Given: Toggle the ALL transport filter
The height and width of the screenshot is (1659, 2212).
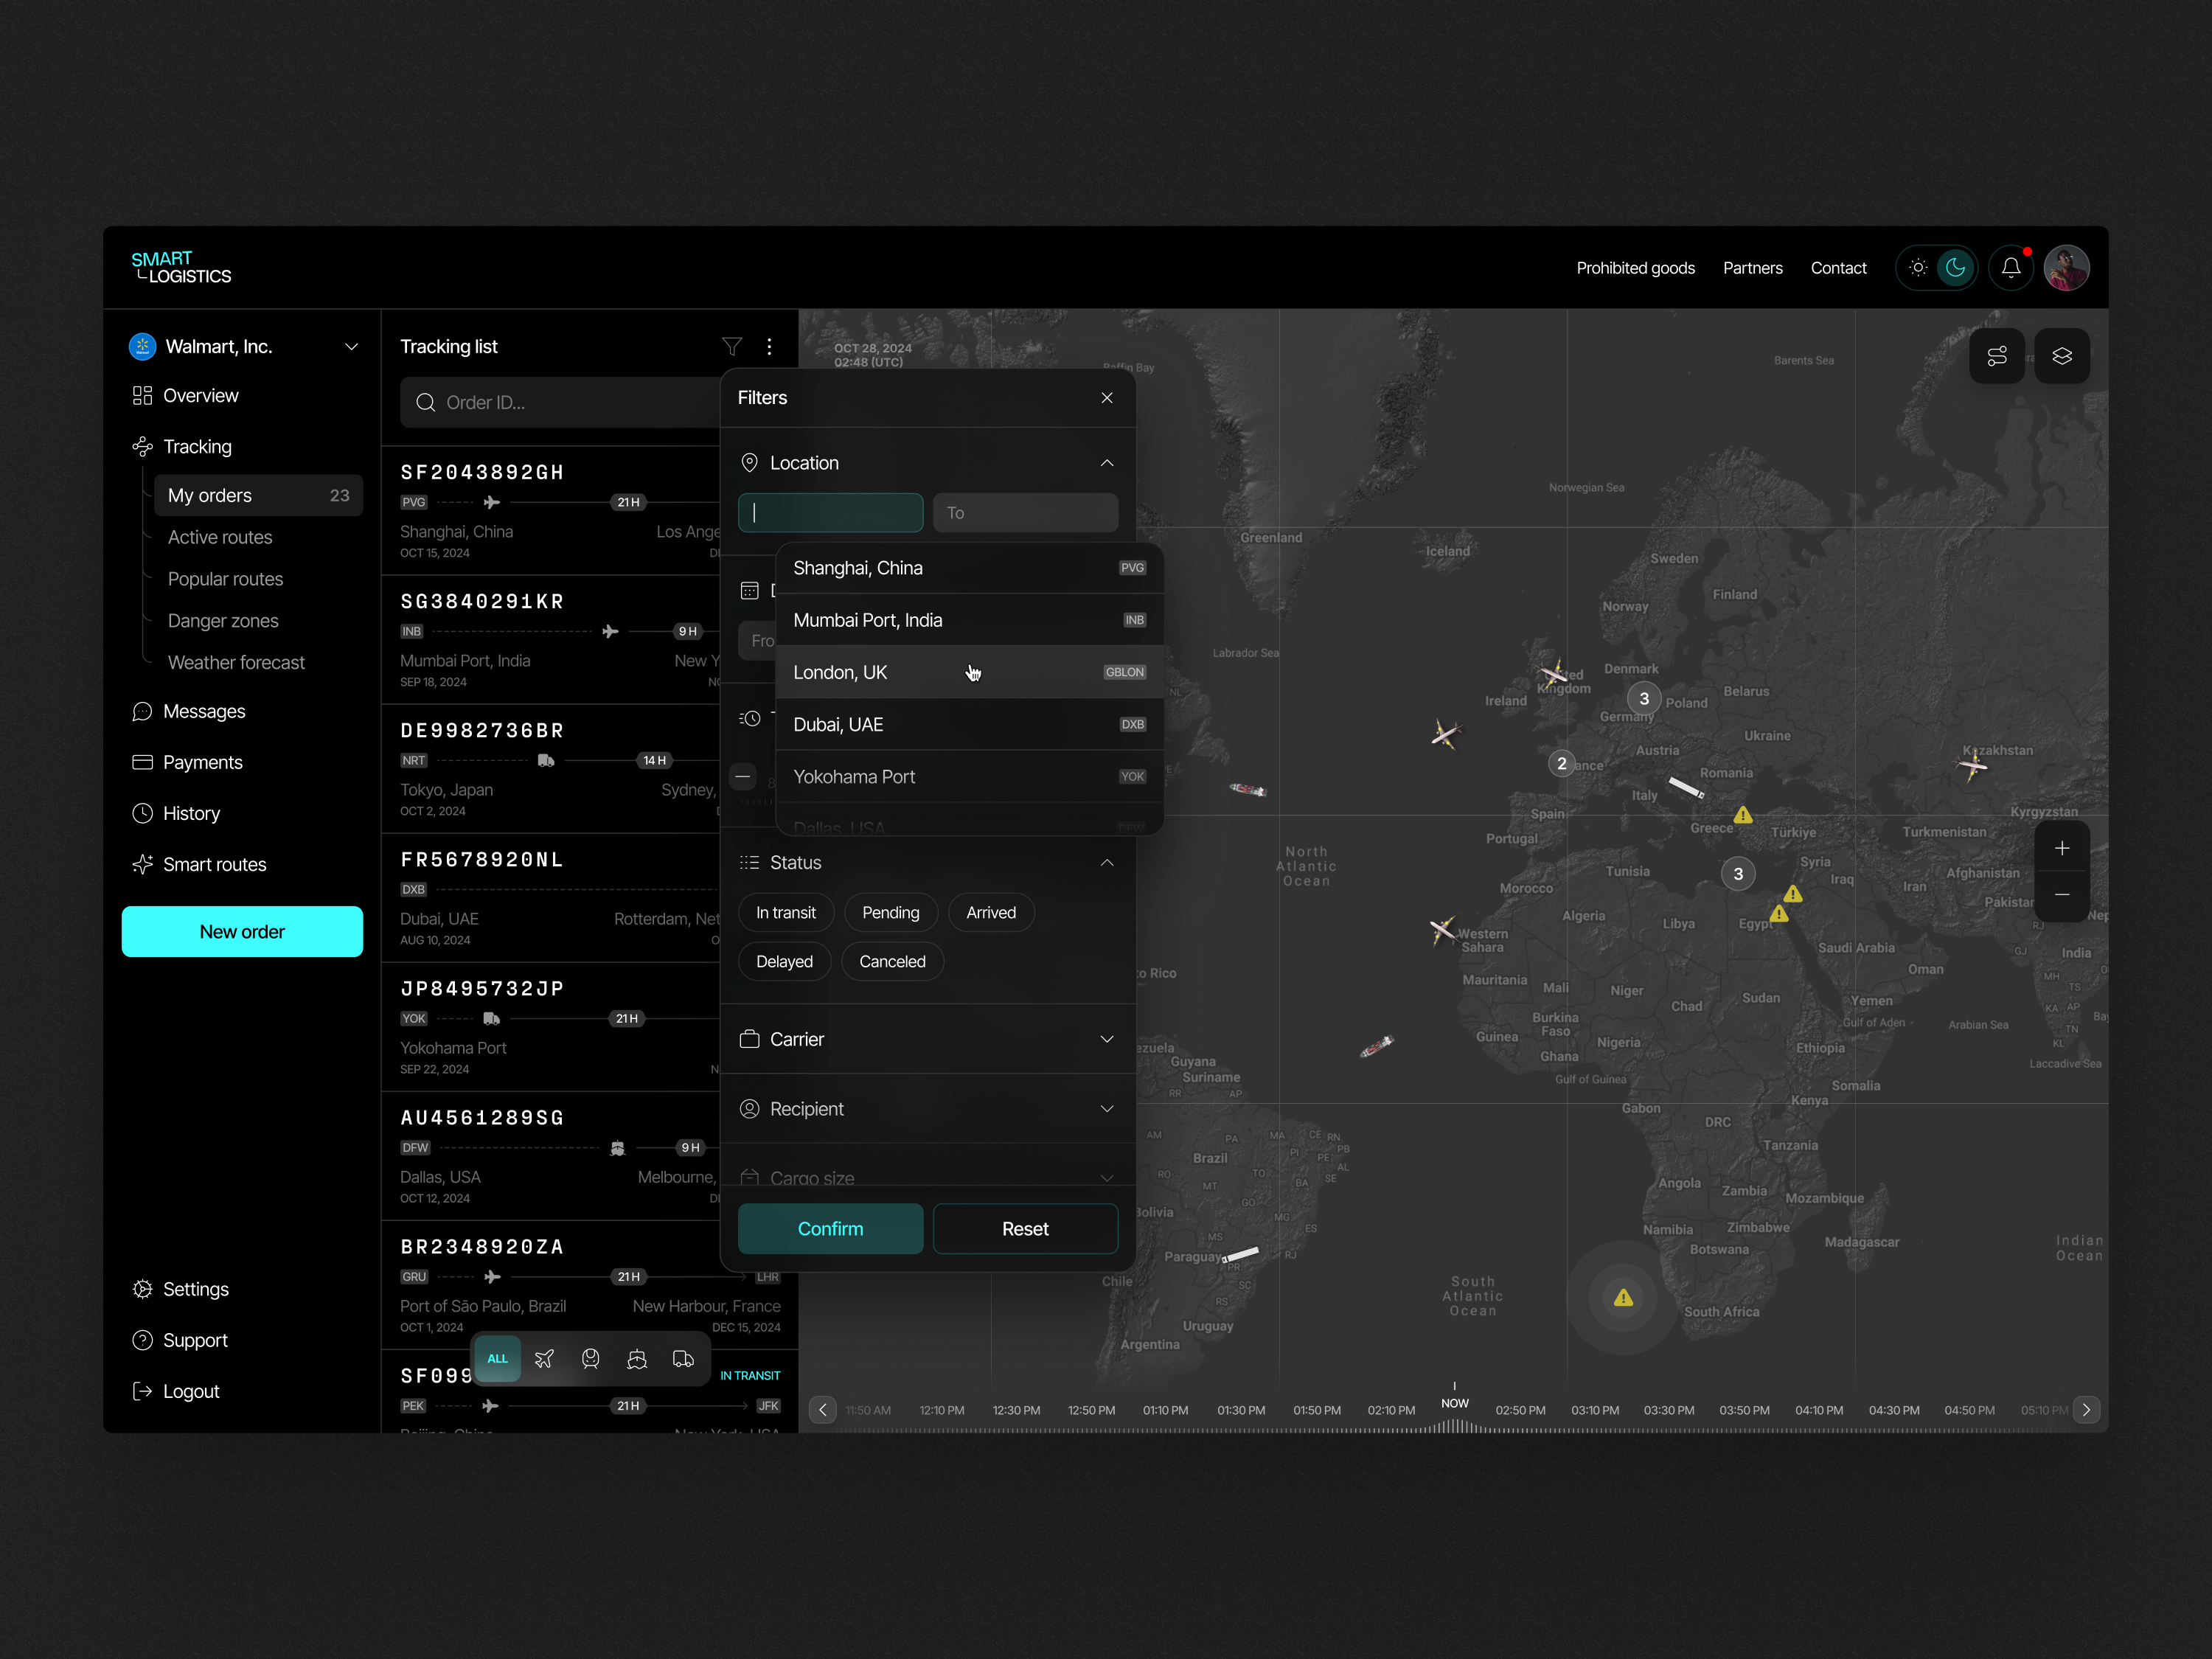Looking at the screenshot, I should point(497,1359).
